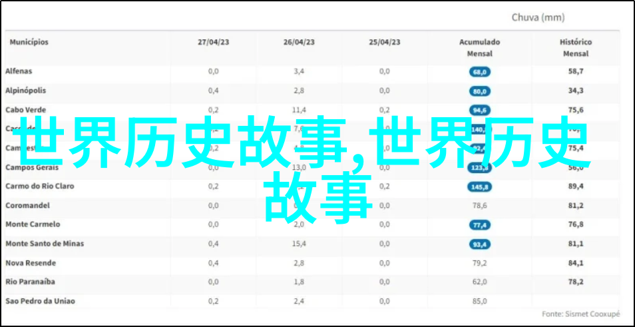Image resolution: width=635 pixels, height=327 pixels.
Task: Click the 27/04/23 column header
Action: point(213,42)
